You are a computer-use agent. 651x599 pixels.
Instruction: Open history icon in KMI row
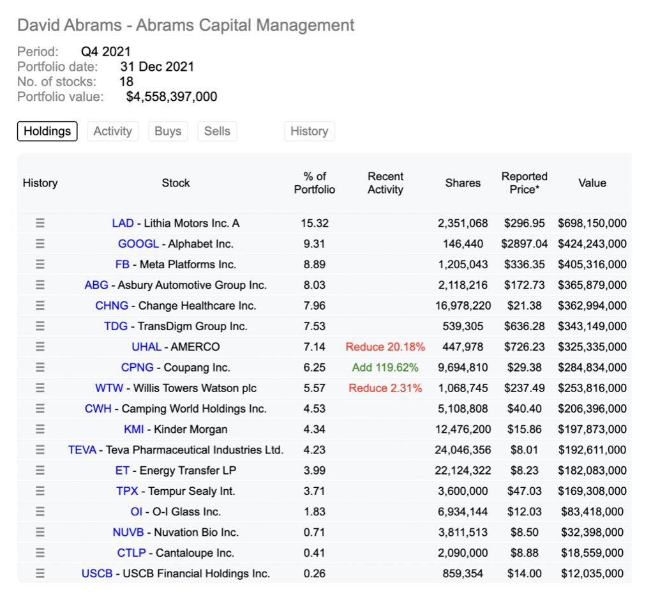coord(40,429)
